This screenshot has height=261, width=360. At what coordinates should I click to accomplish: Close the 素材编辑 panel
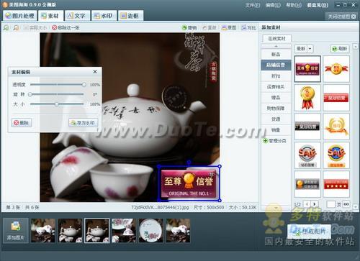pyautogui.click(x=95, y=72)
